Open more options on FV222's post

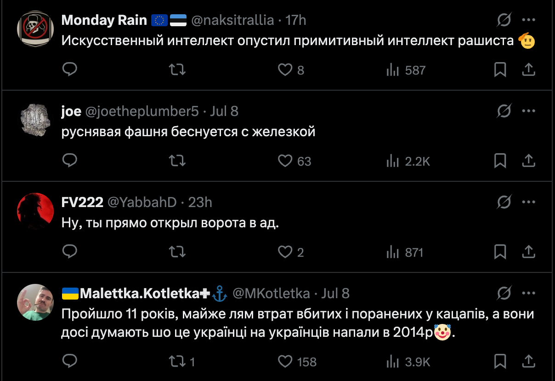coord(529,202)
